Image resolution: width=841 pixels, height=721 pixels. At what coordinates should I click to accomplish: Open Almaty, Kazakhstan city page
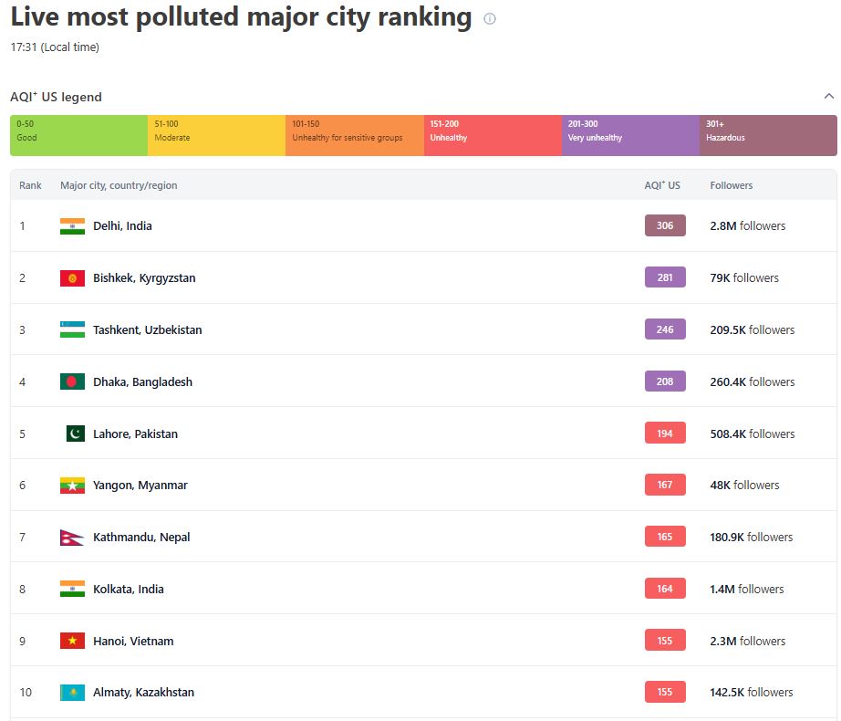coord(143,693)
